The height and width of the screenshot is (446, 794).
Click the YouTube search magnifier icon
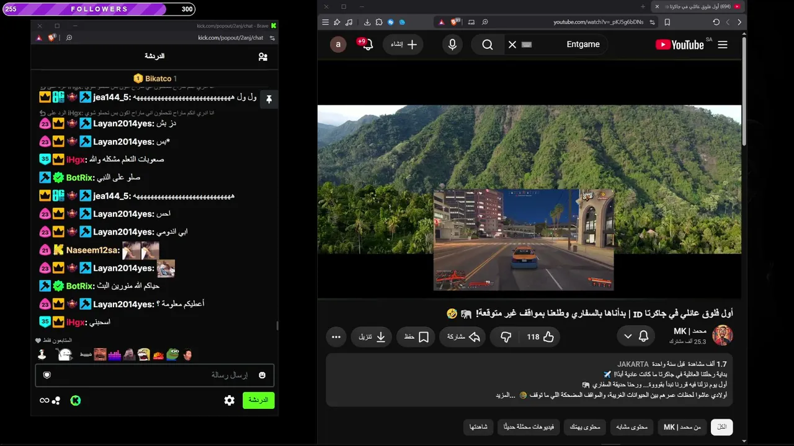(488, 45)
